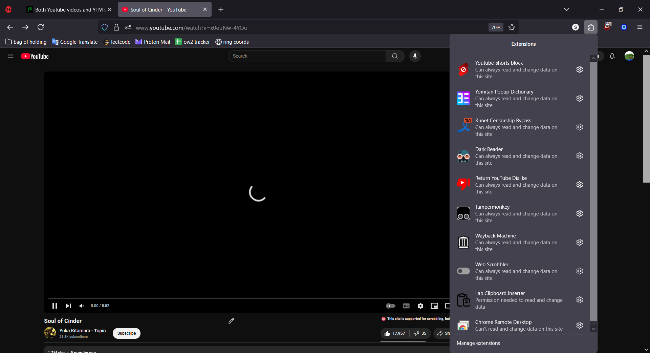Open the Youtube-shorts block extension

tap(463, 69)
